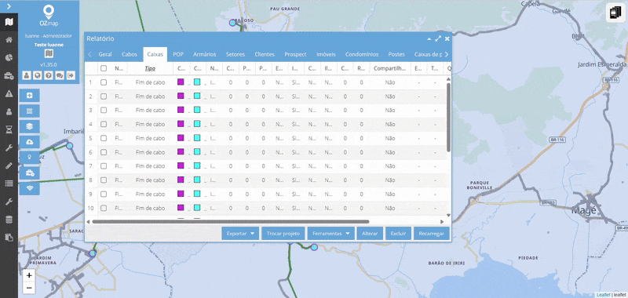This screenshot has width=628, height=298.
Task: Tick the checkbox in row 5
Action: pyautogui.click(x=104, y=138)
